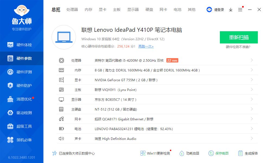Click LENOVO PABAS0241231 battery text
The image size is (266, 163).
coord(134,129)
